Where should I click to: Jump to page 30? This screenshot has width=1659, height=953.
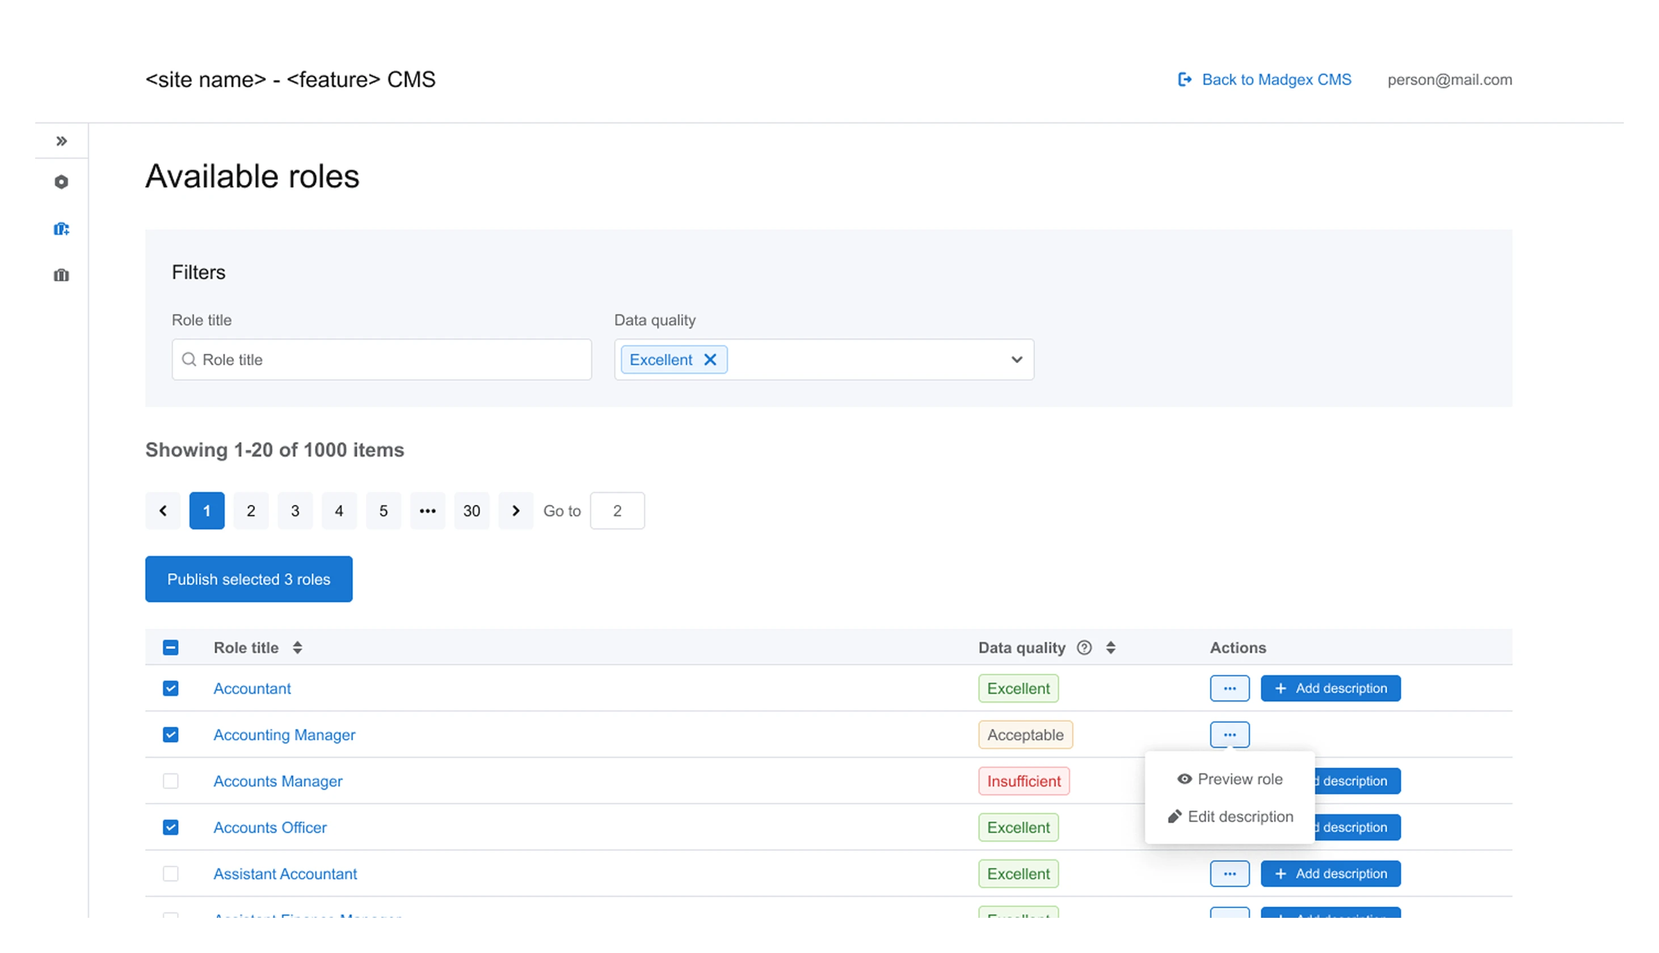click(x=472, y=511)
